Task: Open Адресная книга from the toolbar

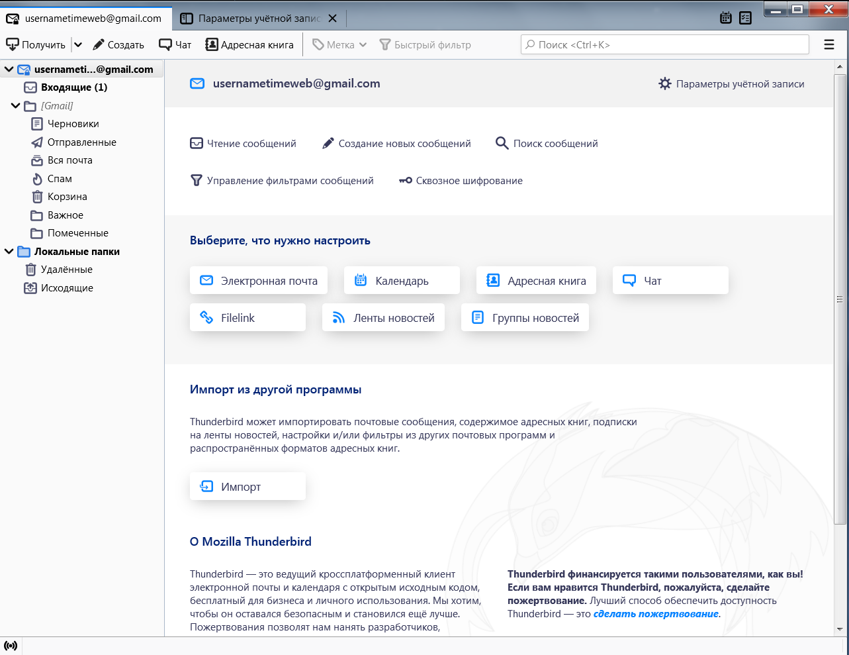Action: pyautogui.click(x=249, y=44)
